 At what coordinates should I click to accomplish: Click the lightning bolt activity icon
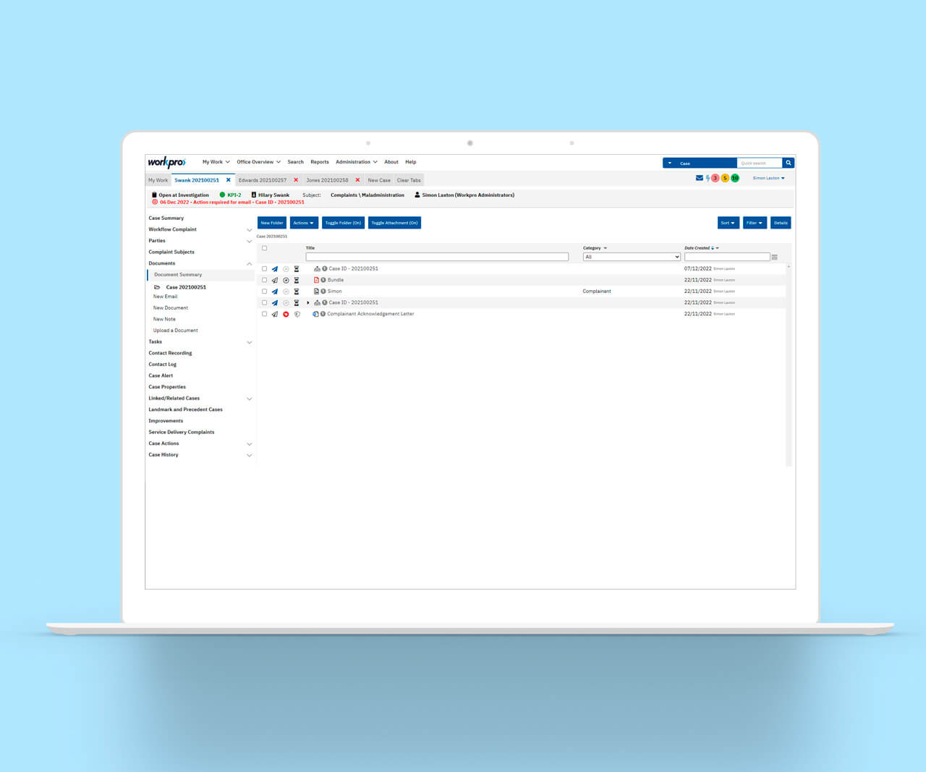[708, 177]
